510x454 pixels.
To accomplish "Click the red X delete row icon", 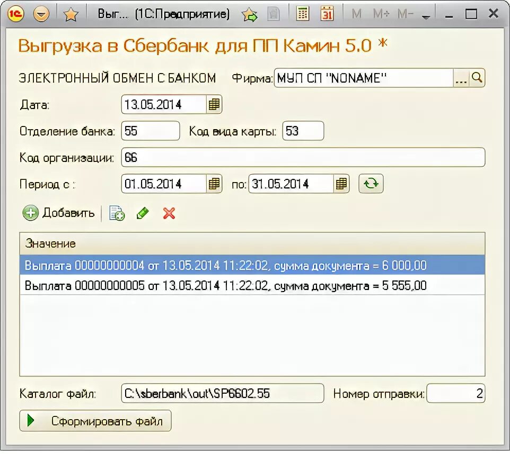I will 169,213.
